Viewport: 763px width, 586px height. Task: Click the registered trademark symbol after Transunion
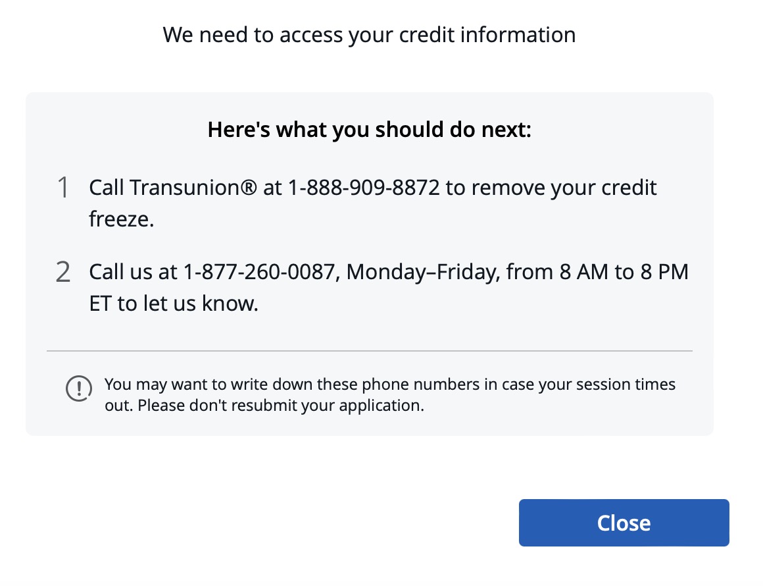[x=248, y=188]
